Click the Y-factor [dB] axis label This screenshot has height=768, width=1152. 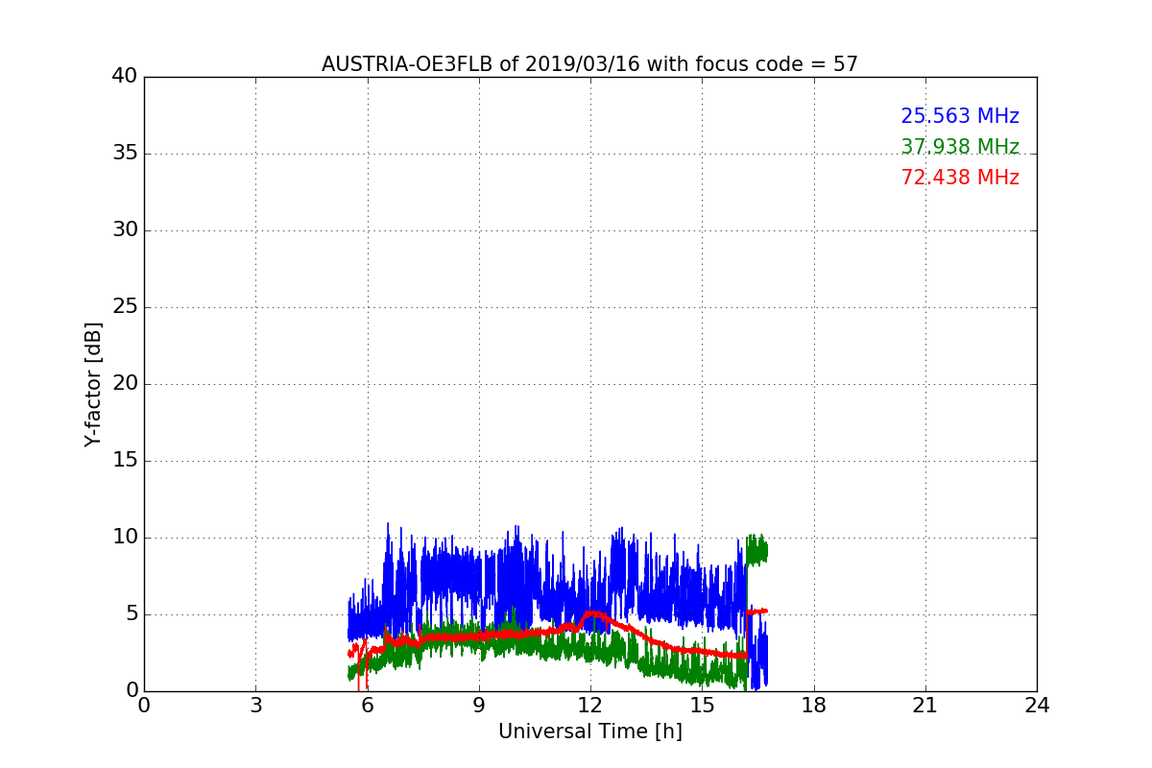coord(93,384)
